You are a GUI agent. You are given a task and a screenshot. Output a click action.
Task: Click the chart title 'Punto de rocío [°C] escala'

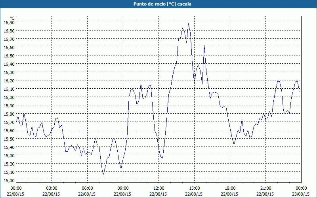point(162,4)
